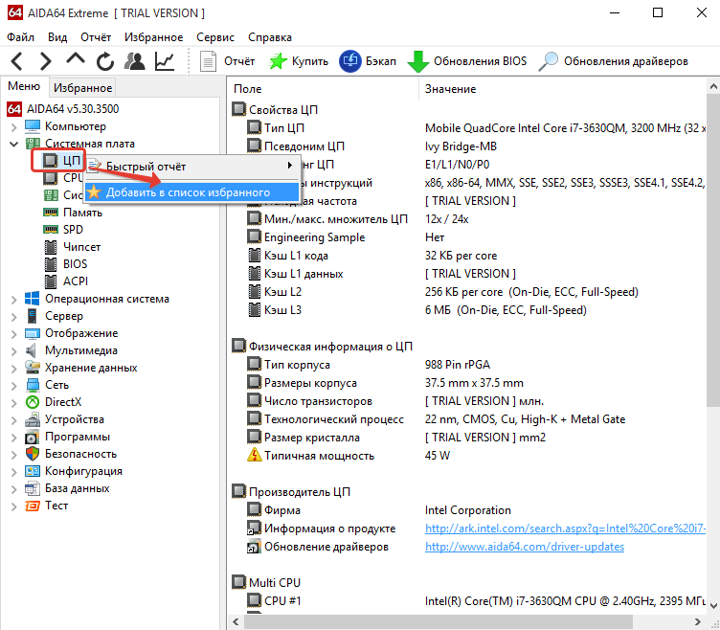Choose Быстрый отчёт in the context menu
Image resolution: width=720 pixels, height=630 pixels.
click(191, 167)
